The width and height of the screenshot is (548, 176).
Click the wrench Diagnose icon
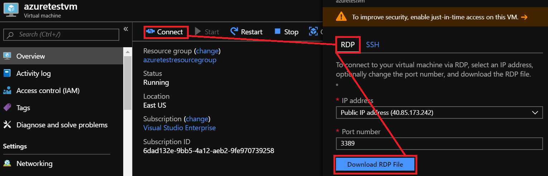(x=7, y=125)
